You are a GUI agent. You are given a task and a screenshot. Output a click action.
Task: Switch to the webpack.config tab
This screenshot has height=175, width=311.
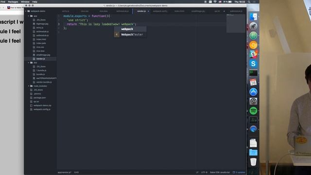click(160, 11)
